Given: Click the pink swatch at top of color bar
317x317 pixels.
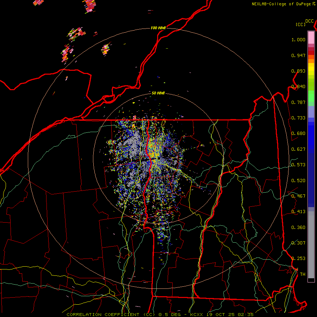Looking at the screenshot, I should (x=311, y=37).
